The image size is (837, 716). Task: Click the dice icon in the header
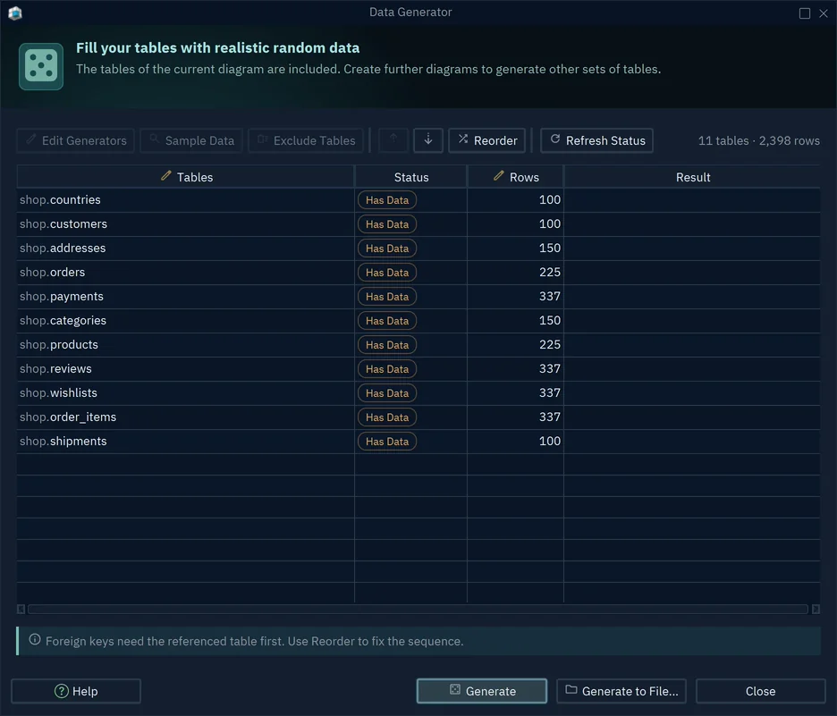pos(41,67)
